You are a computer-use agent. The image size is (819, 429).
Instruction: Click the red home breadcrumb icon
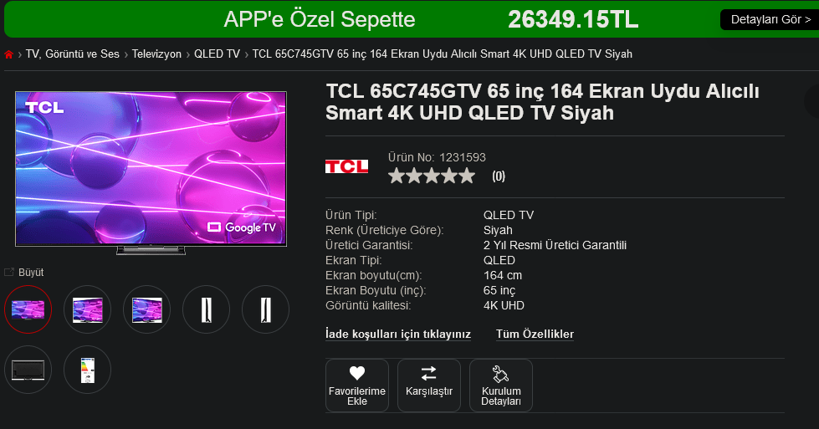click(x=8, y=54)
